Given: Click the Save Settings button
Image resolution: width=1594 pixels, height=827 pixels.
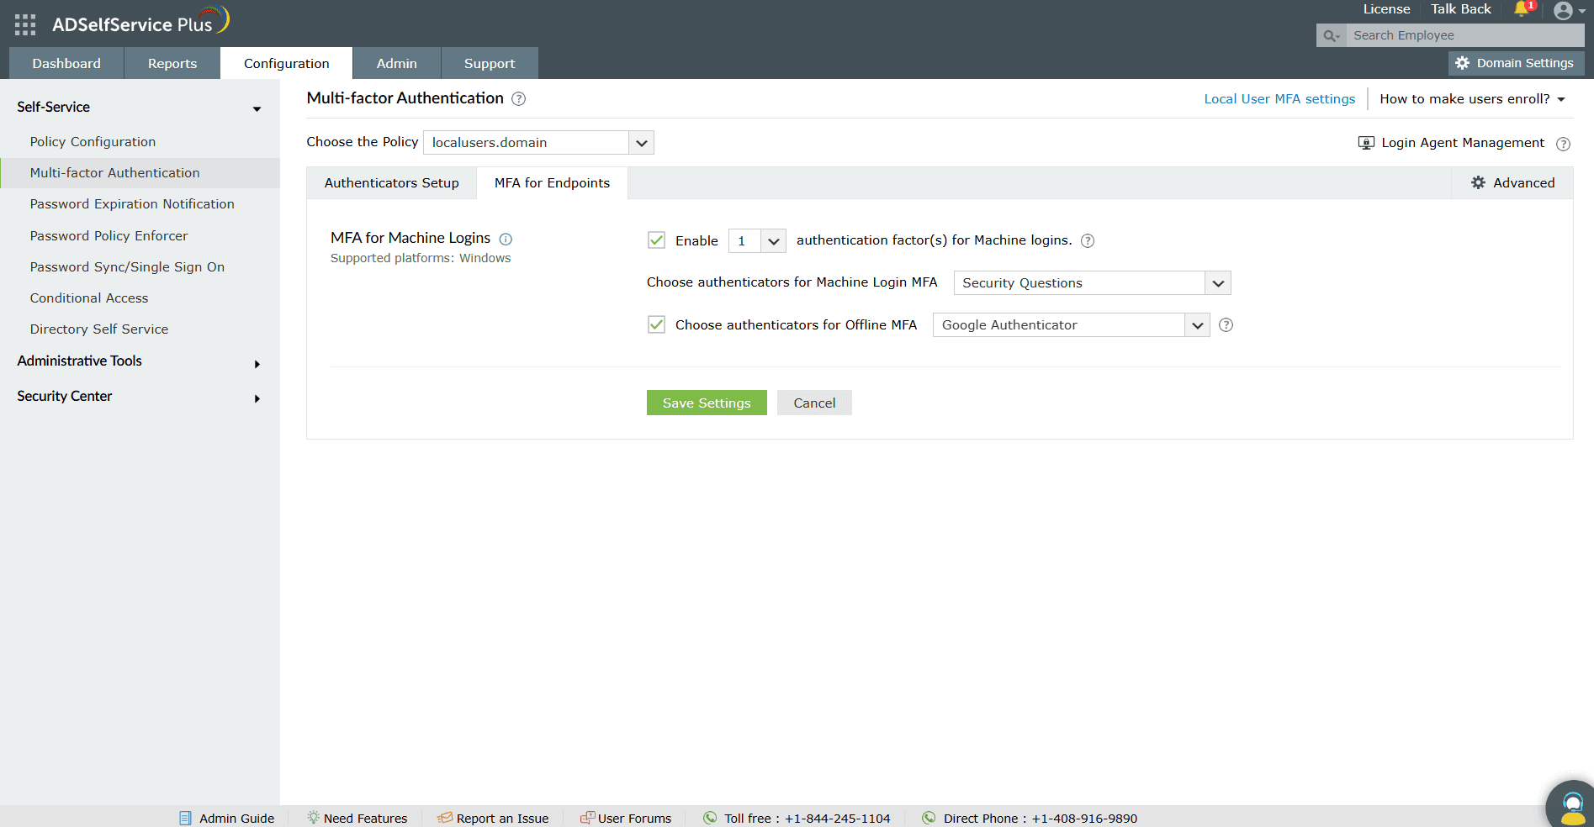Looking at the screenshot, I should (707, 403).
